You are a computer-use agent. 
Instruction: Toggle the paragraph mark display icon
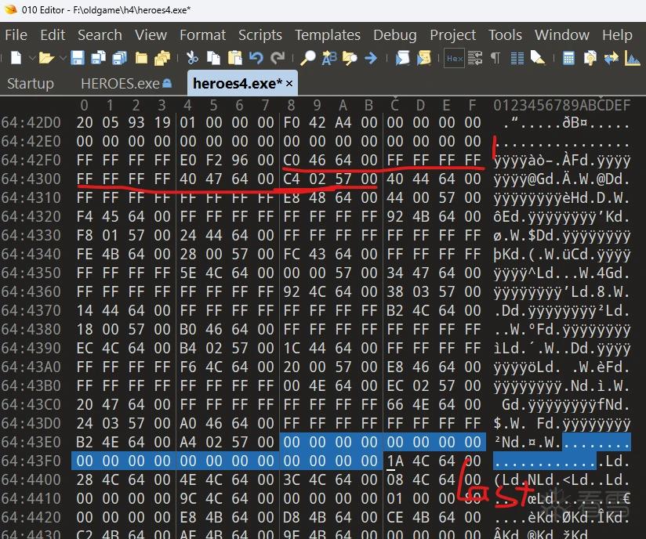click(495, 59)
